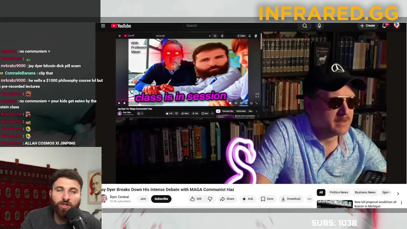Focus the YouTube Search field
The image size is (407, 229).
pyautogui.click(x=240, y=26)
